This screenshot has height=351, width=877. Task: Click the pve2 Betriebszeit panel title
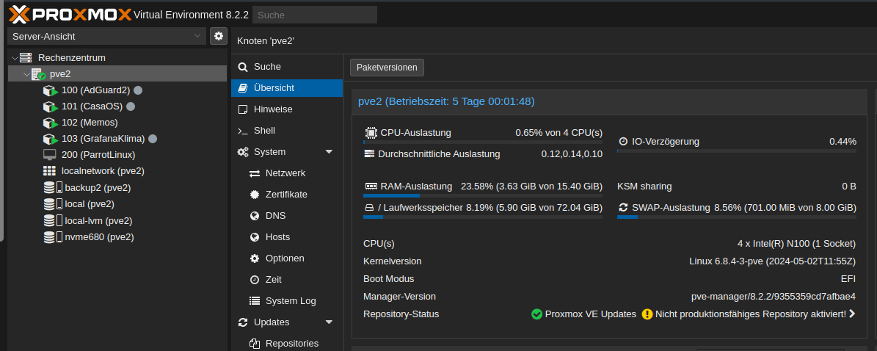pos(446,101)
